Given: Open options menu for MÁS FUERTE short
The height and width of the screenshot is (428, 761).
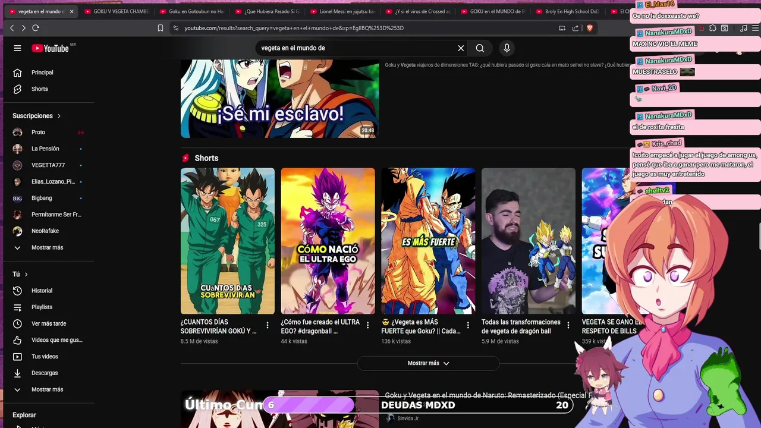Looking at the screenshot, I should pos(468,325).
